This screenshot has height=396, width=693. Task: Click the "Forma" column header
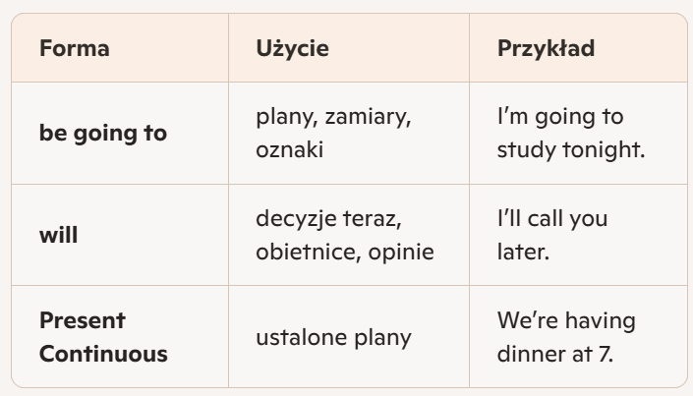coord(74,49)
